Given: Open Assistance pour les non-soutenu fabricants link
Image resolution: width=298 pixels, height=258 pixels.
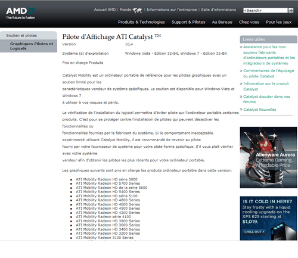Looking at the screenshot, I should coord(269,55).
